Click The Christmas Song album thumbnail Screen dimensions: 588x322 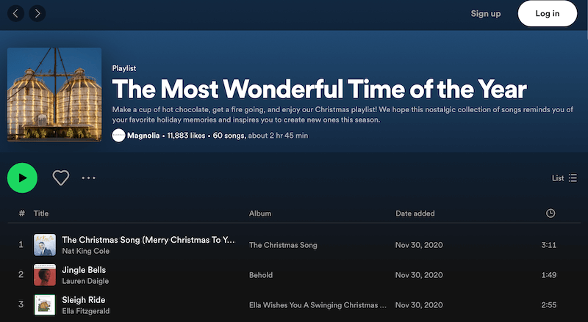[45, 245]
